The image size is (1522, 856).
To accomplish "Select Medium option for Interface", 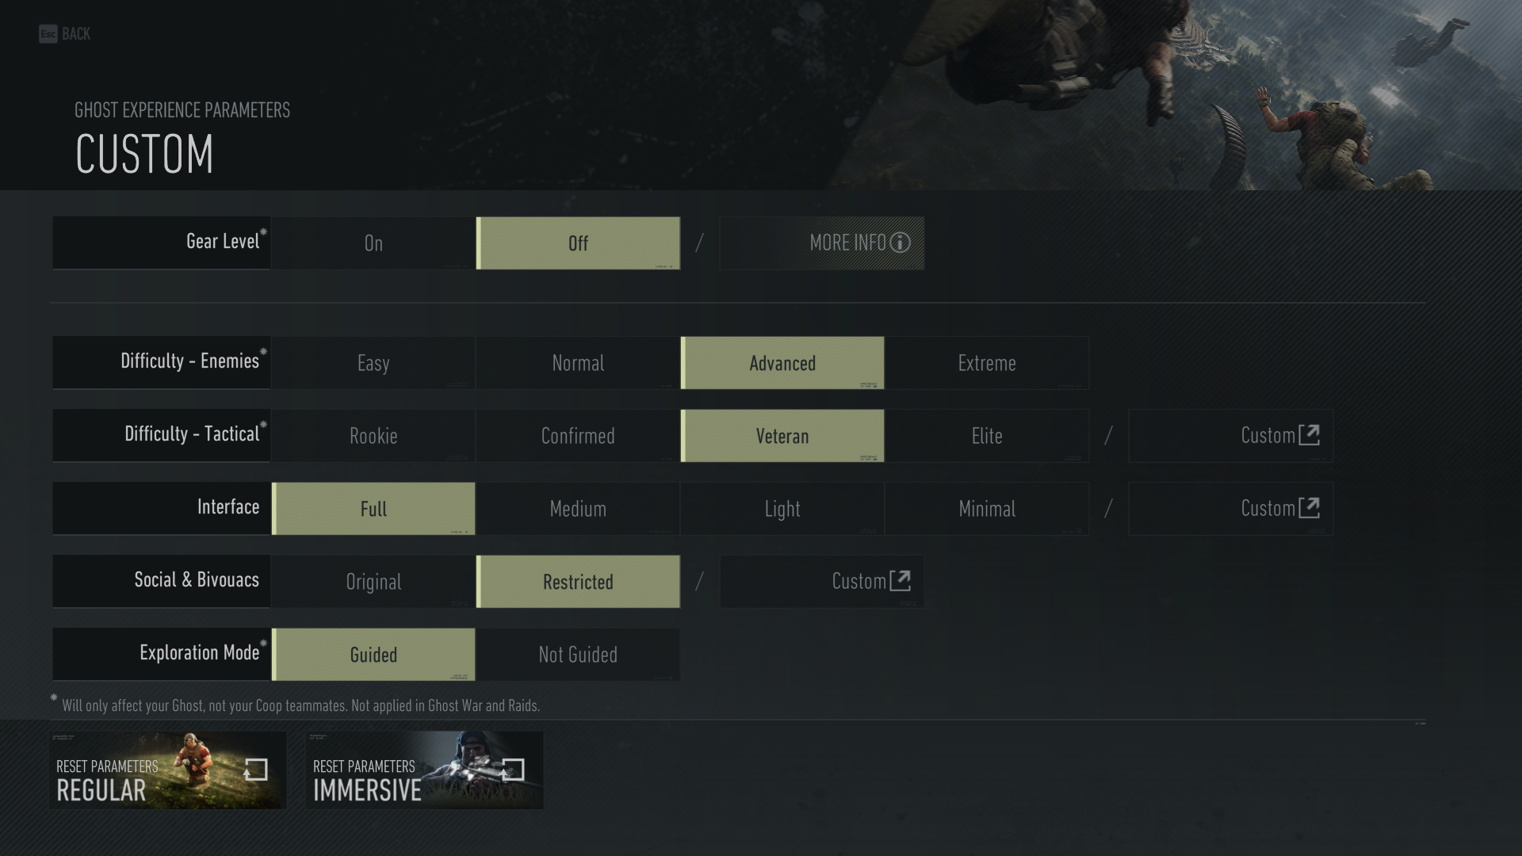I will [x=578, y=509].
